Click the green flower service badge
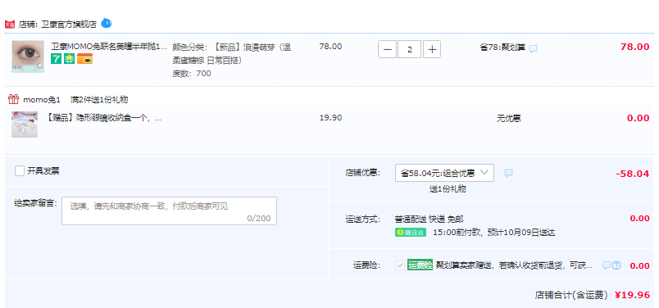 point(69,59)
